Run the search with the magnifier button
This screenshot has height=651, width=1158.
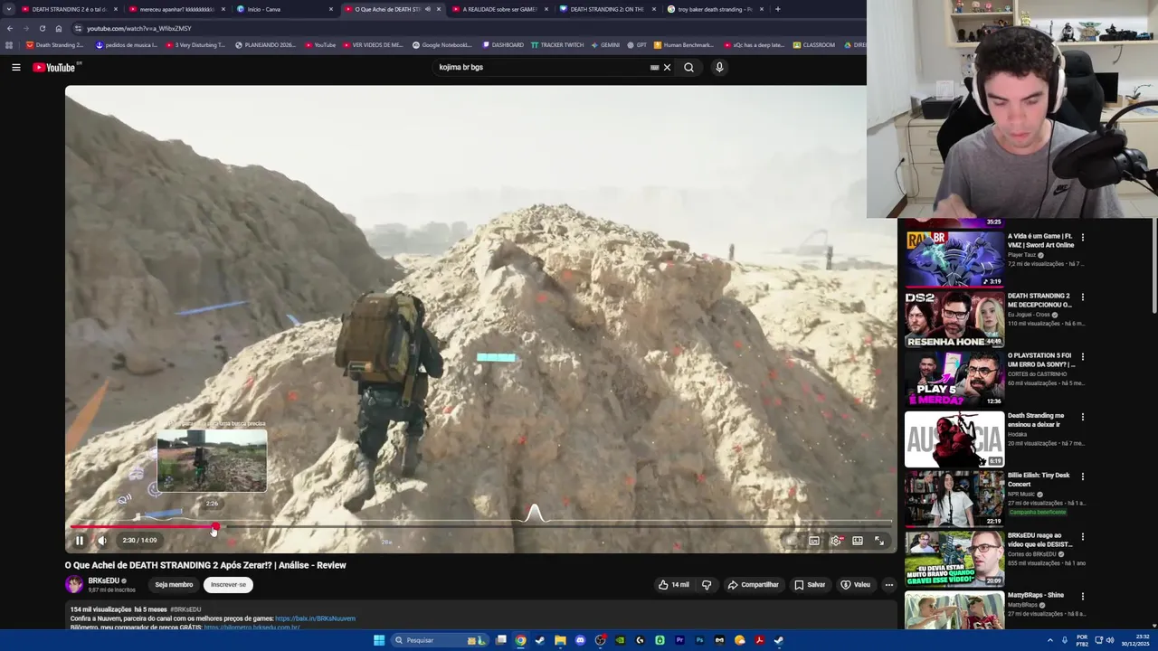pyautogui.click(x=689, y=67)
